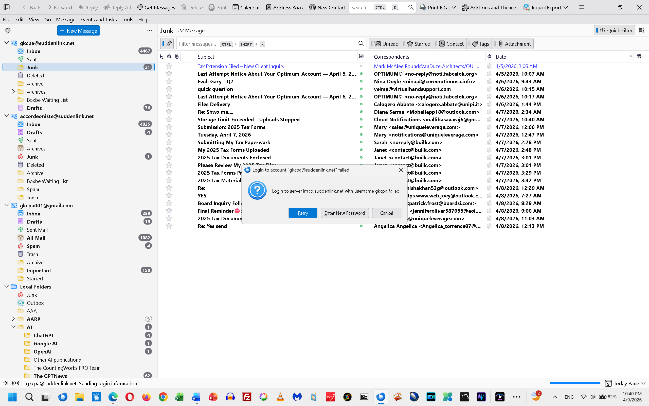Open message list display options icon
Screen dimensions: 649x406
(x=641, y=30)
